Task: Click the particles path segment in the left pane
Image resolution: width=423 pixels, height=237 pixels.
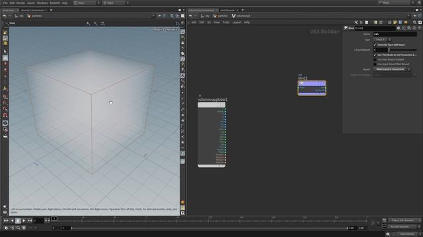Action: click(x=35, y=16)
